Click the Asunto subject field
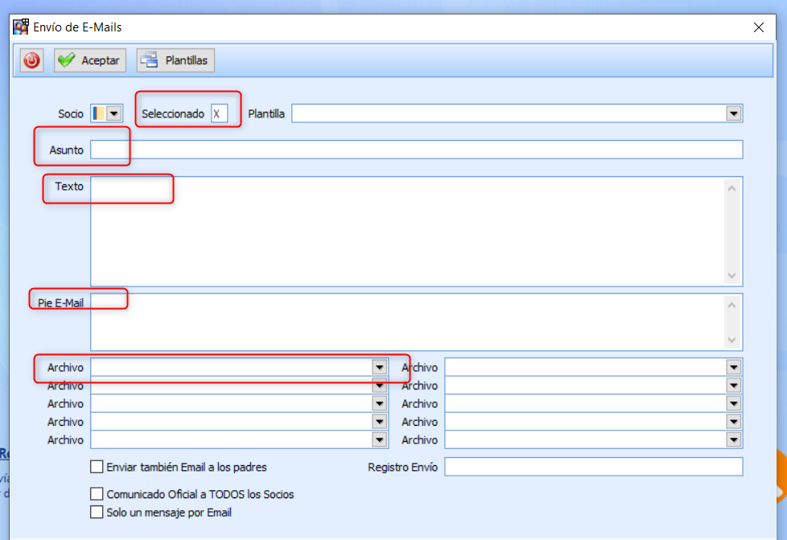The image size is (787, 540). 416,150
